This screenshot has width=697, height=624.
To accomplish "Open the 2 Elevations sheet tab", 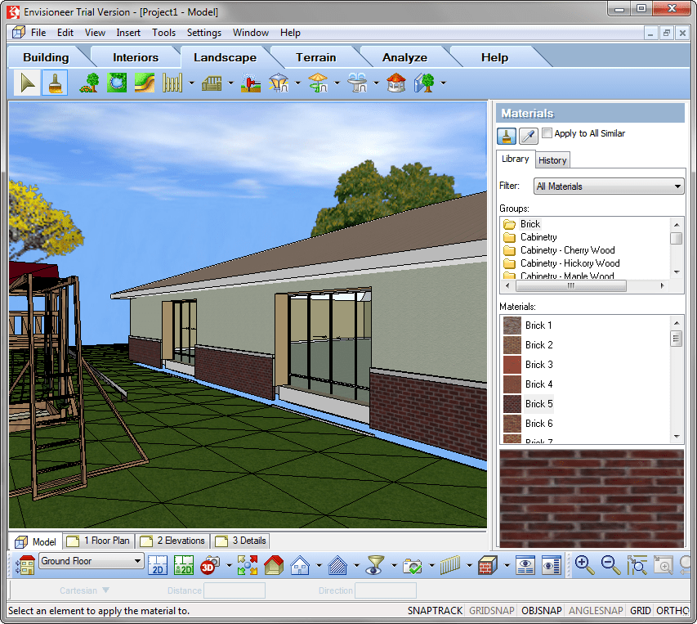I will point(172,541).
